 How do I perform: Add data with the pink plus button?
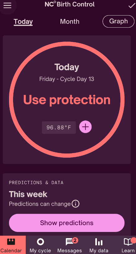pos(85,127)
